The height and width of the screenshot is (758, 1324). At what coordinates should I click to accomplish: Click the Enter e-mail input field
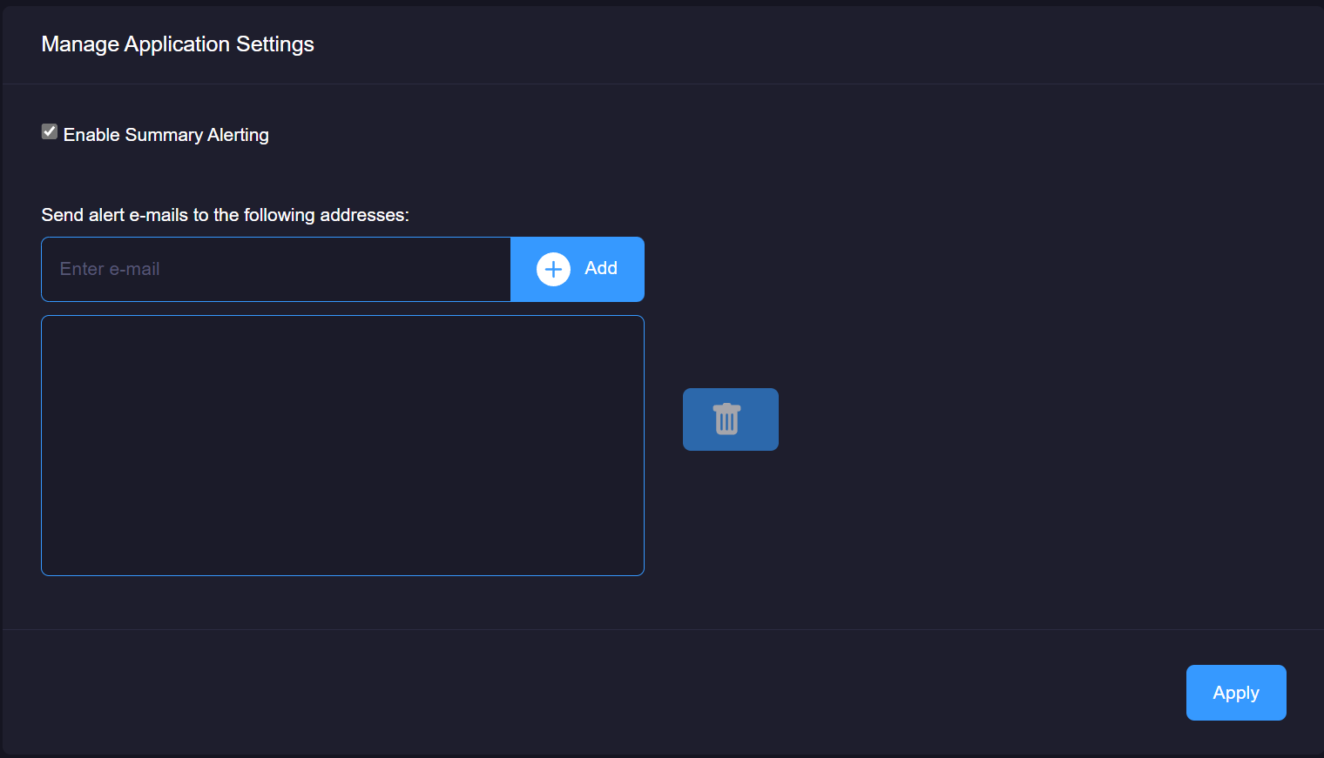coord(276,269)
